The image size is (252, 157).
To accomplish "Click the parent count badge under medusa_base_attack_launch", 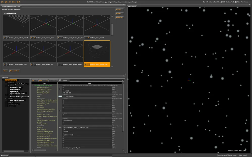I will (x=5, y=38).
